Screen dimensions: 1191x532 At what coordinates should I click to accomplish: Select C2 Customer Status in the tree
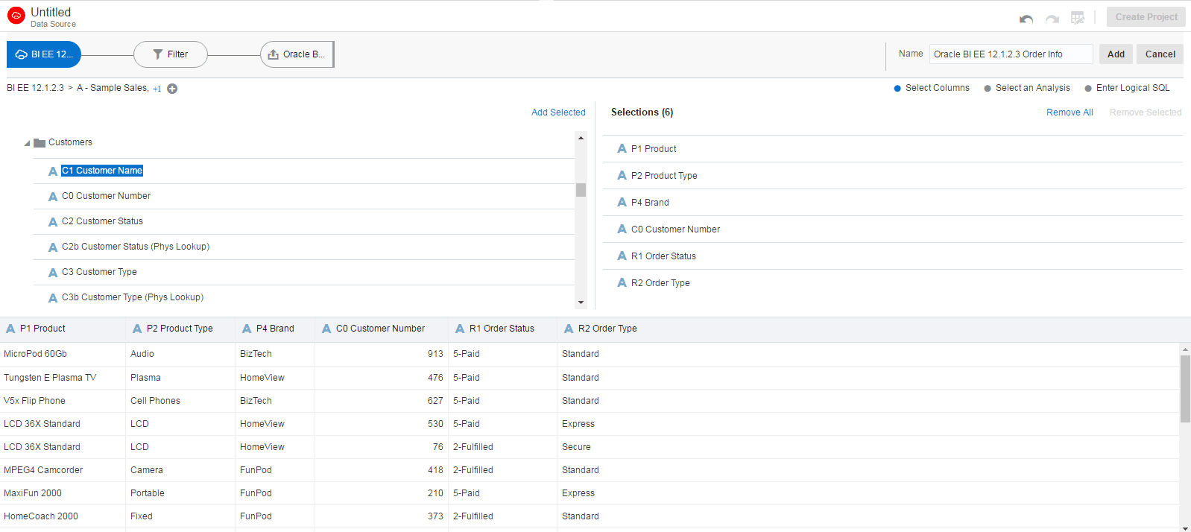click(102, 221)
